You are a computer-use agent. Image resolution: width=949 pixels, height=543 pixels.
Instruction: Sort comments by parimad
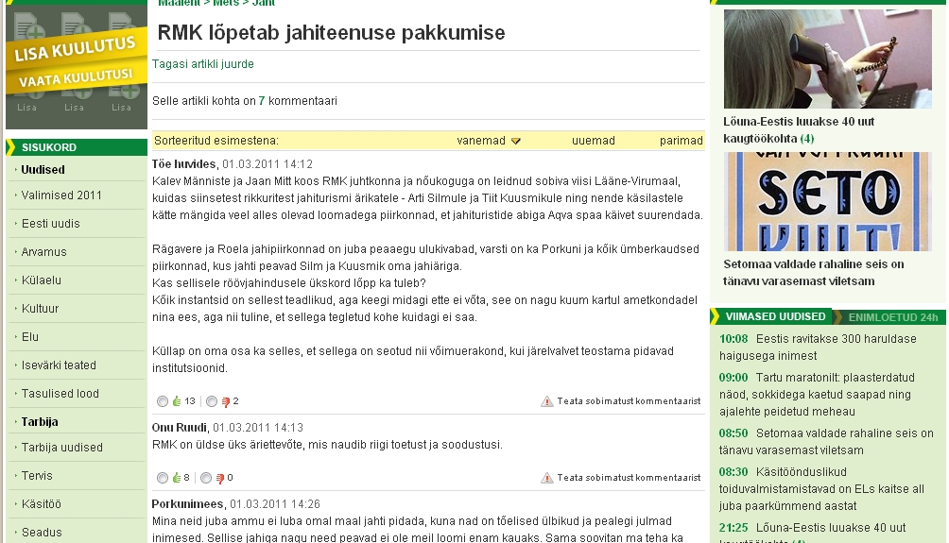click(x=681, y=141)
